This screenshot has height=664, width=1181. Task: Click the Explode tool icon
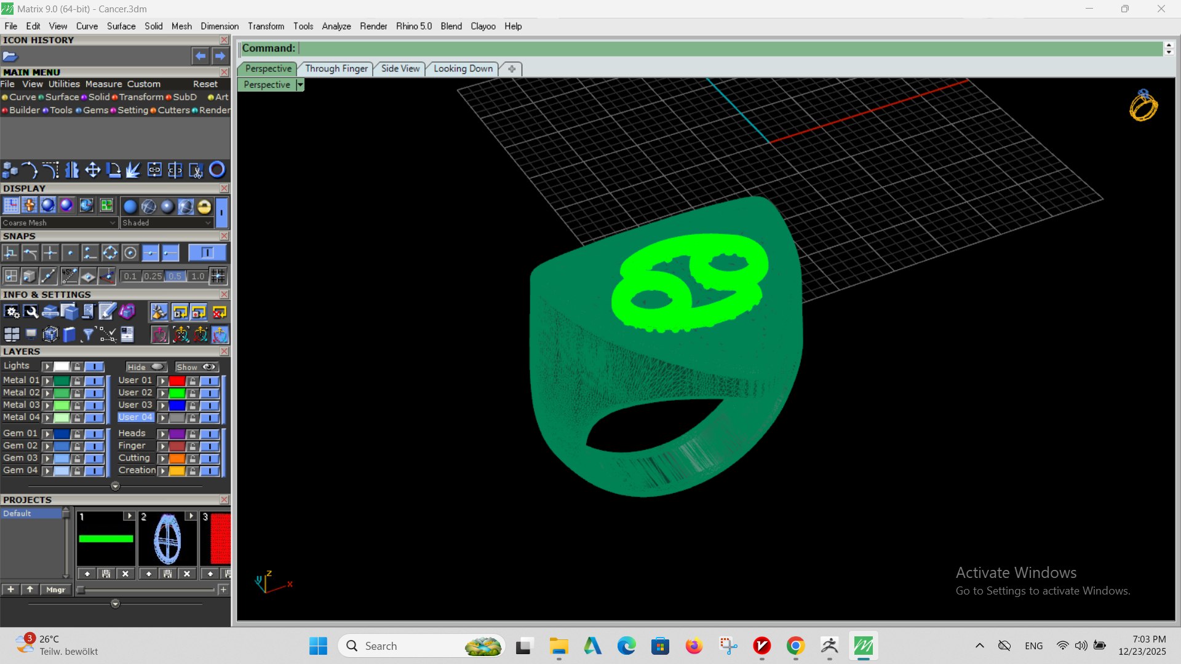pyautogui.click(x=133, y=169)
